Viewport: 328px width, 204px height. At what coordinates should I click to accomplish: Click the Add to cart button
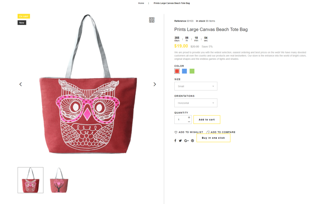[207, 119]
